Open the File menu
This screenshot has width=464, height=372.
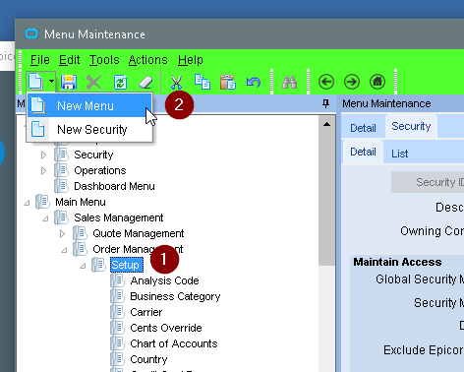39,60
